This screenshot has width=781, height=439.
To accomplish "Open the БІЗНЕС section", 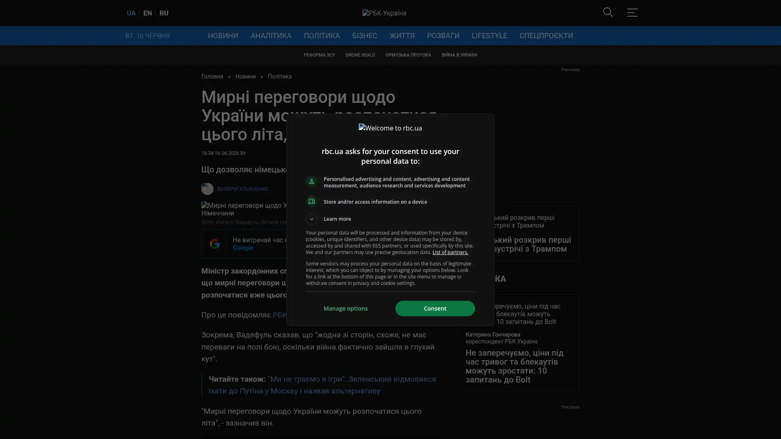I will (x=364, y=36).
